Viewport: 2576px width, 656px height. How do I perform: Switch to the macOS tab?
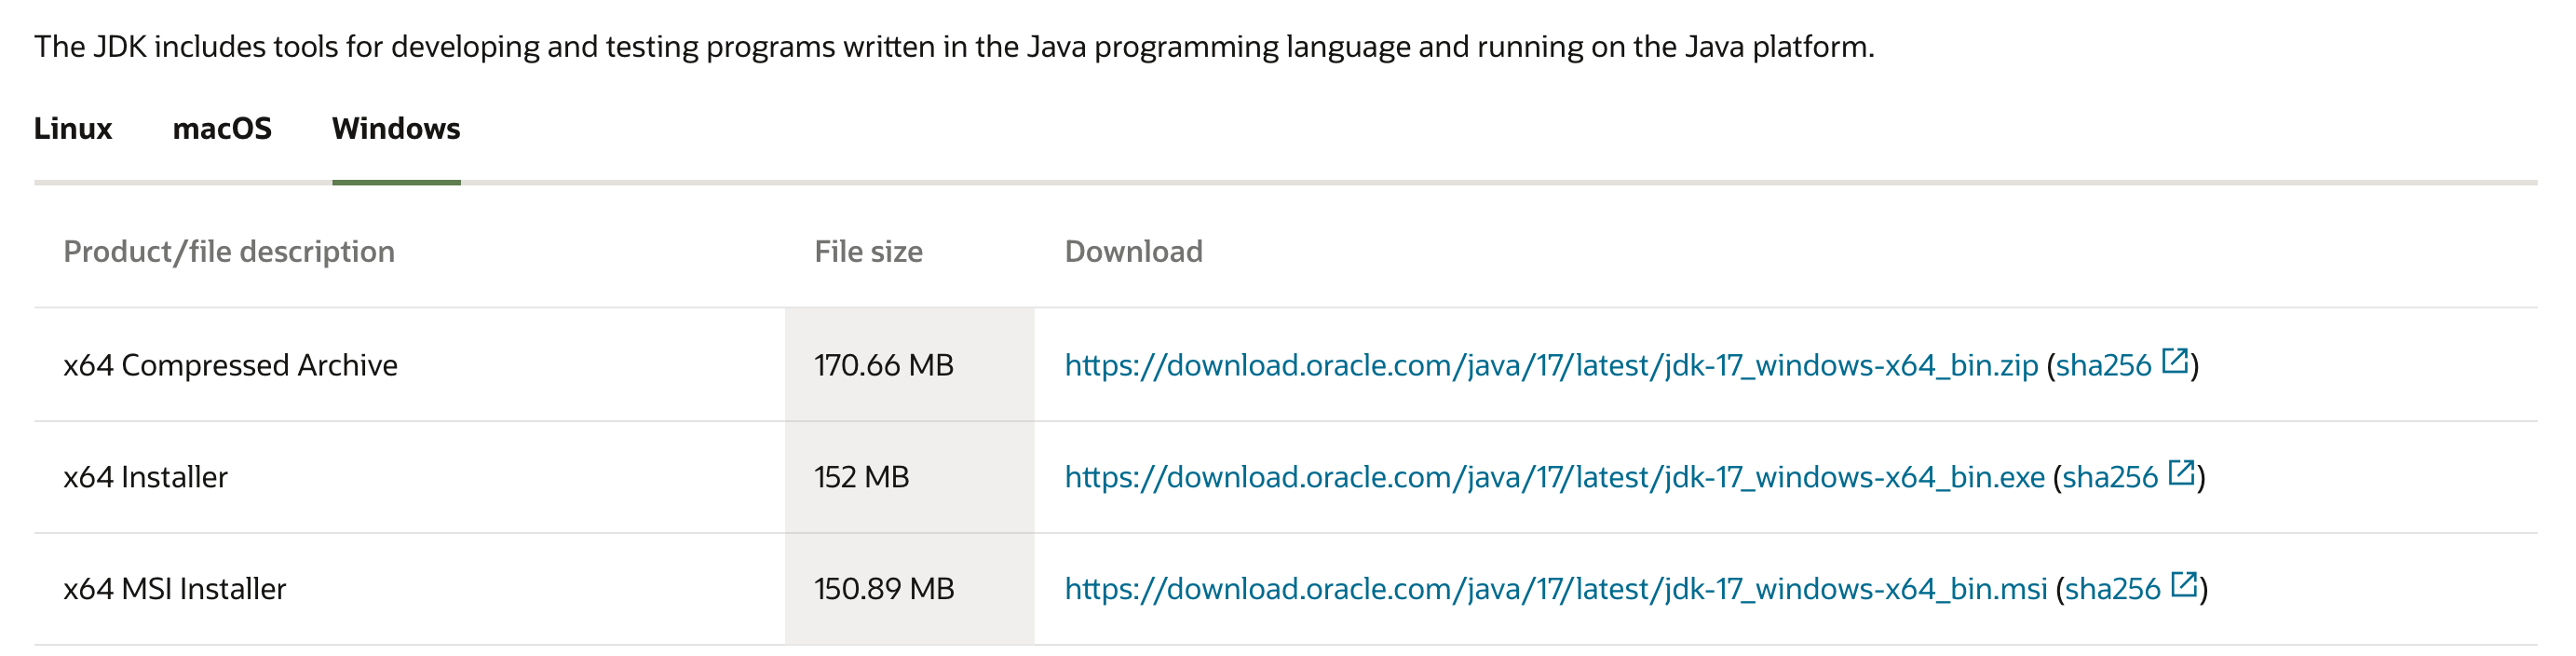tap(222, 129)
